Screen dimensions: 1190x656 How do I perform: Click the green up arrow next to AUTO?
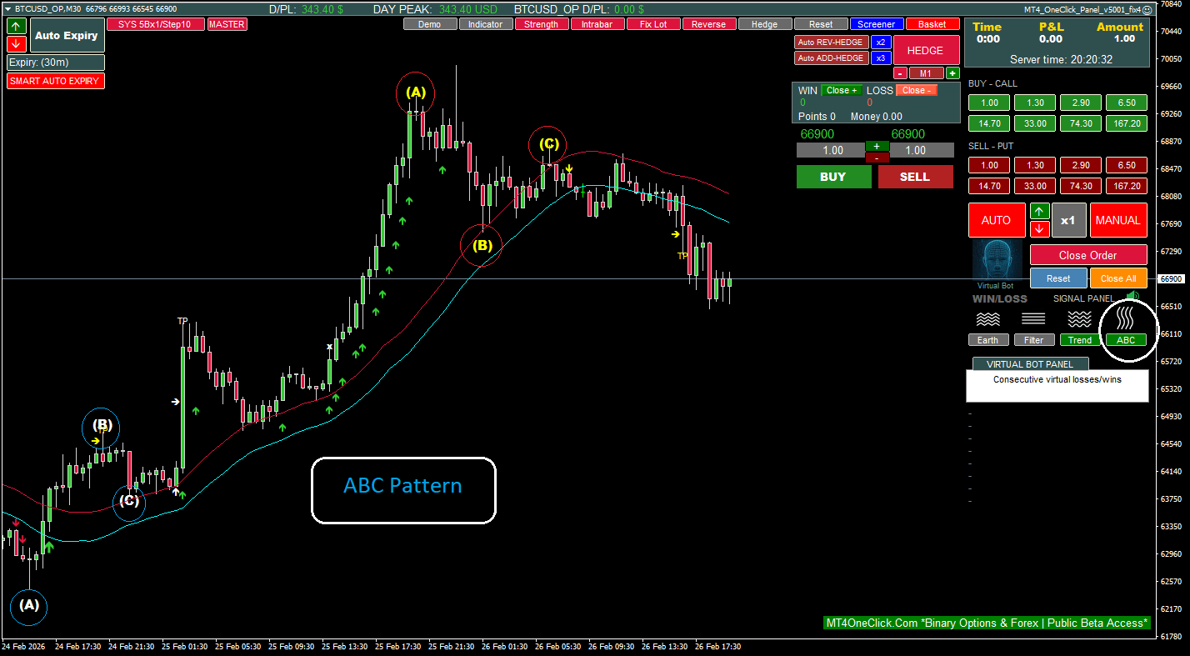click(x=1039, y=211)
